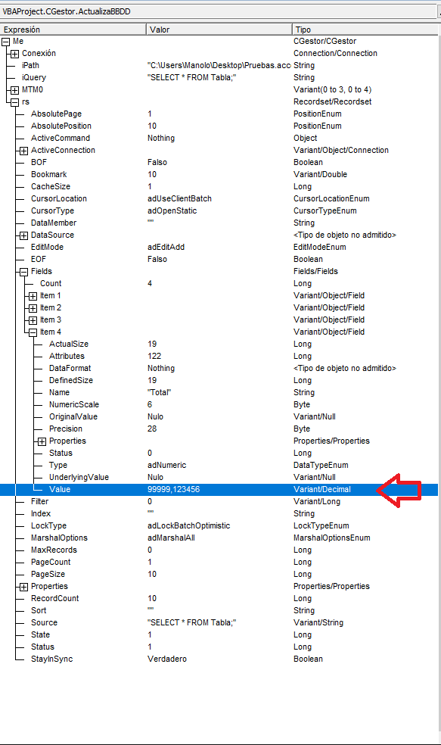
Task: Expand Item 1 under Fields
Action: pyautogui.click(x=33, y=296)
